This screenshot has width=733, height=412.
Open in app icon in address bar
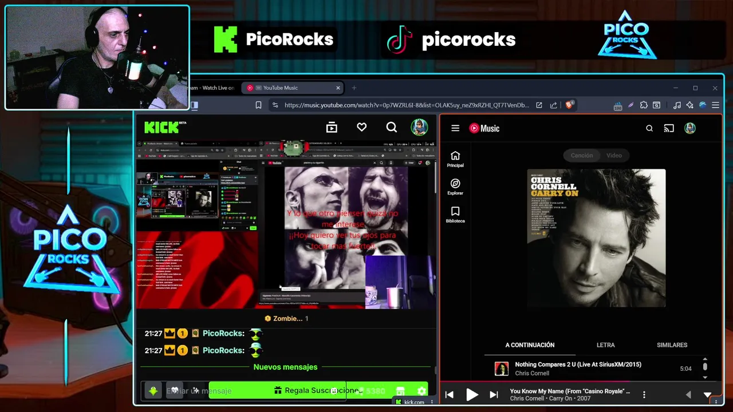pos(539,105)
